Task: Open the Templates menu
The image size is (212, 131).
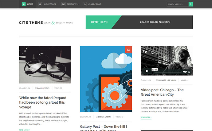Action: [72, 4]
